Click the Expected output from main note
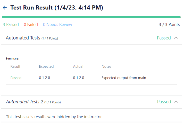 (124, 78)
